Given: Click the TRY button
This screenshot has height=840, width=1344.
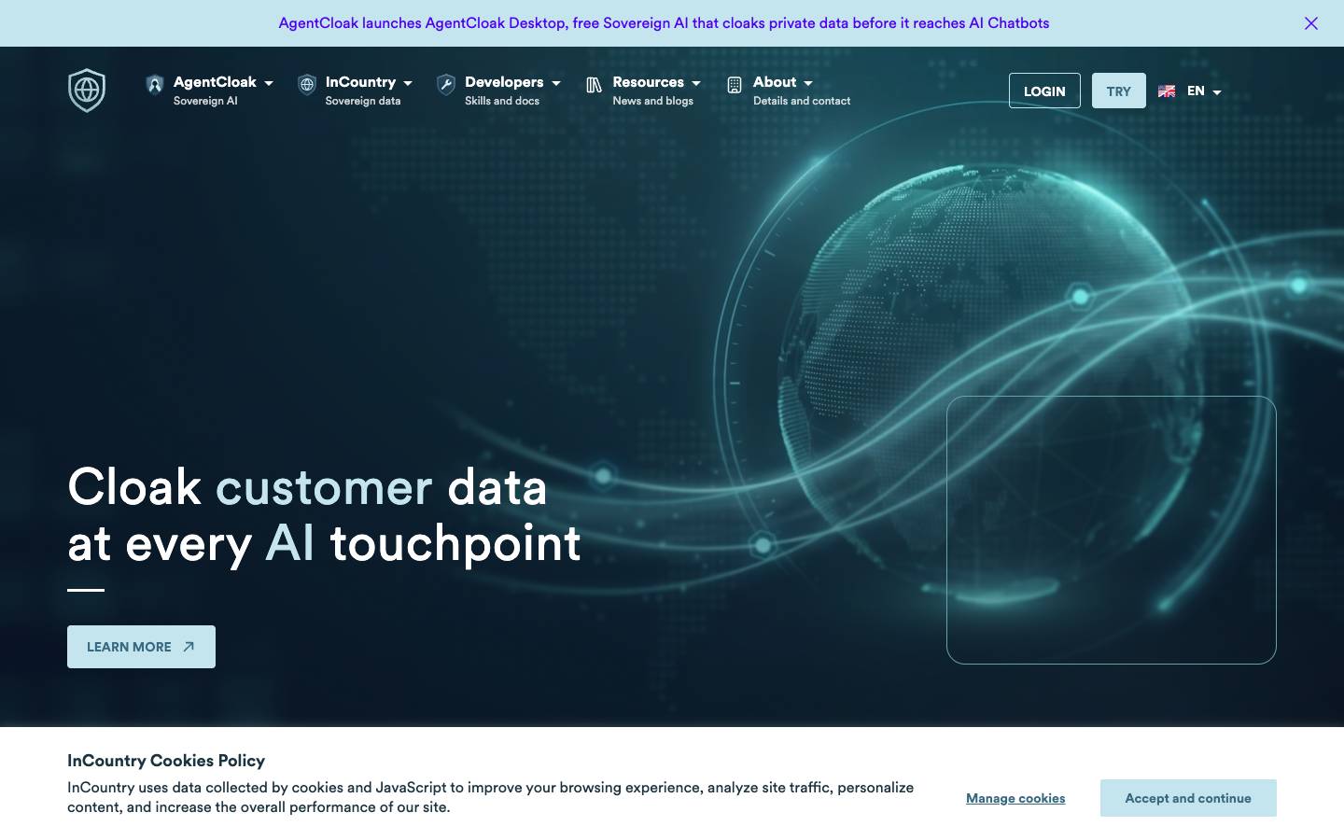Looking at the screenshot, I should pos(1119,91).
